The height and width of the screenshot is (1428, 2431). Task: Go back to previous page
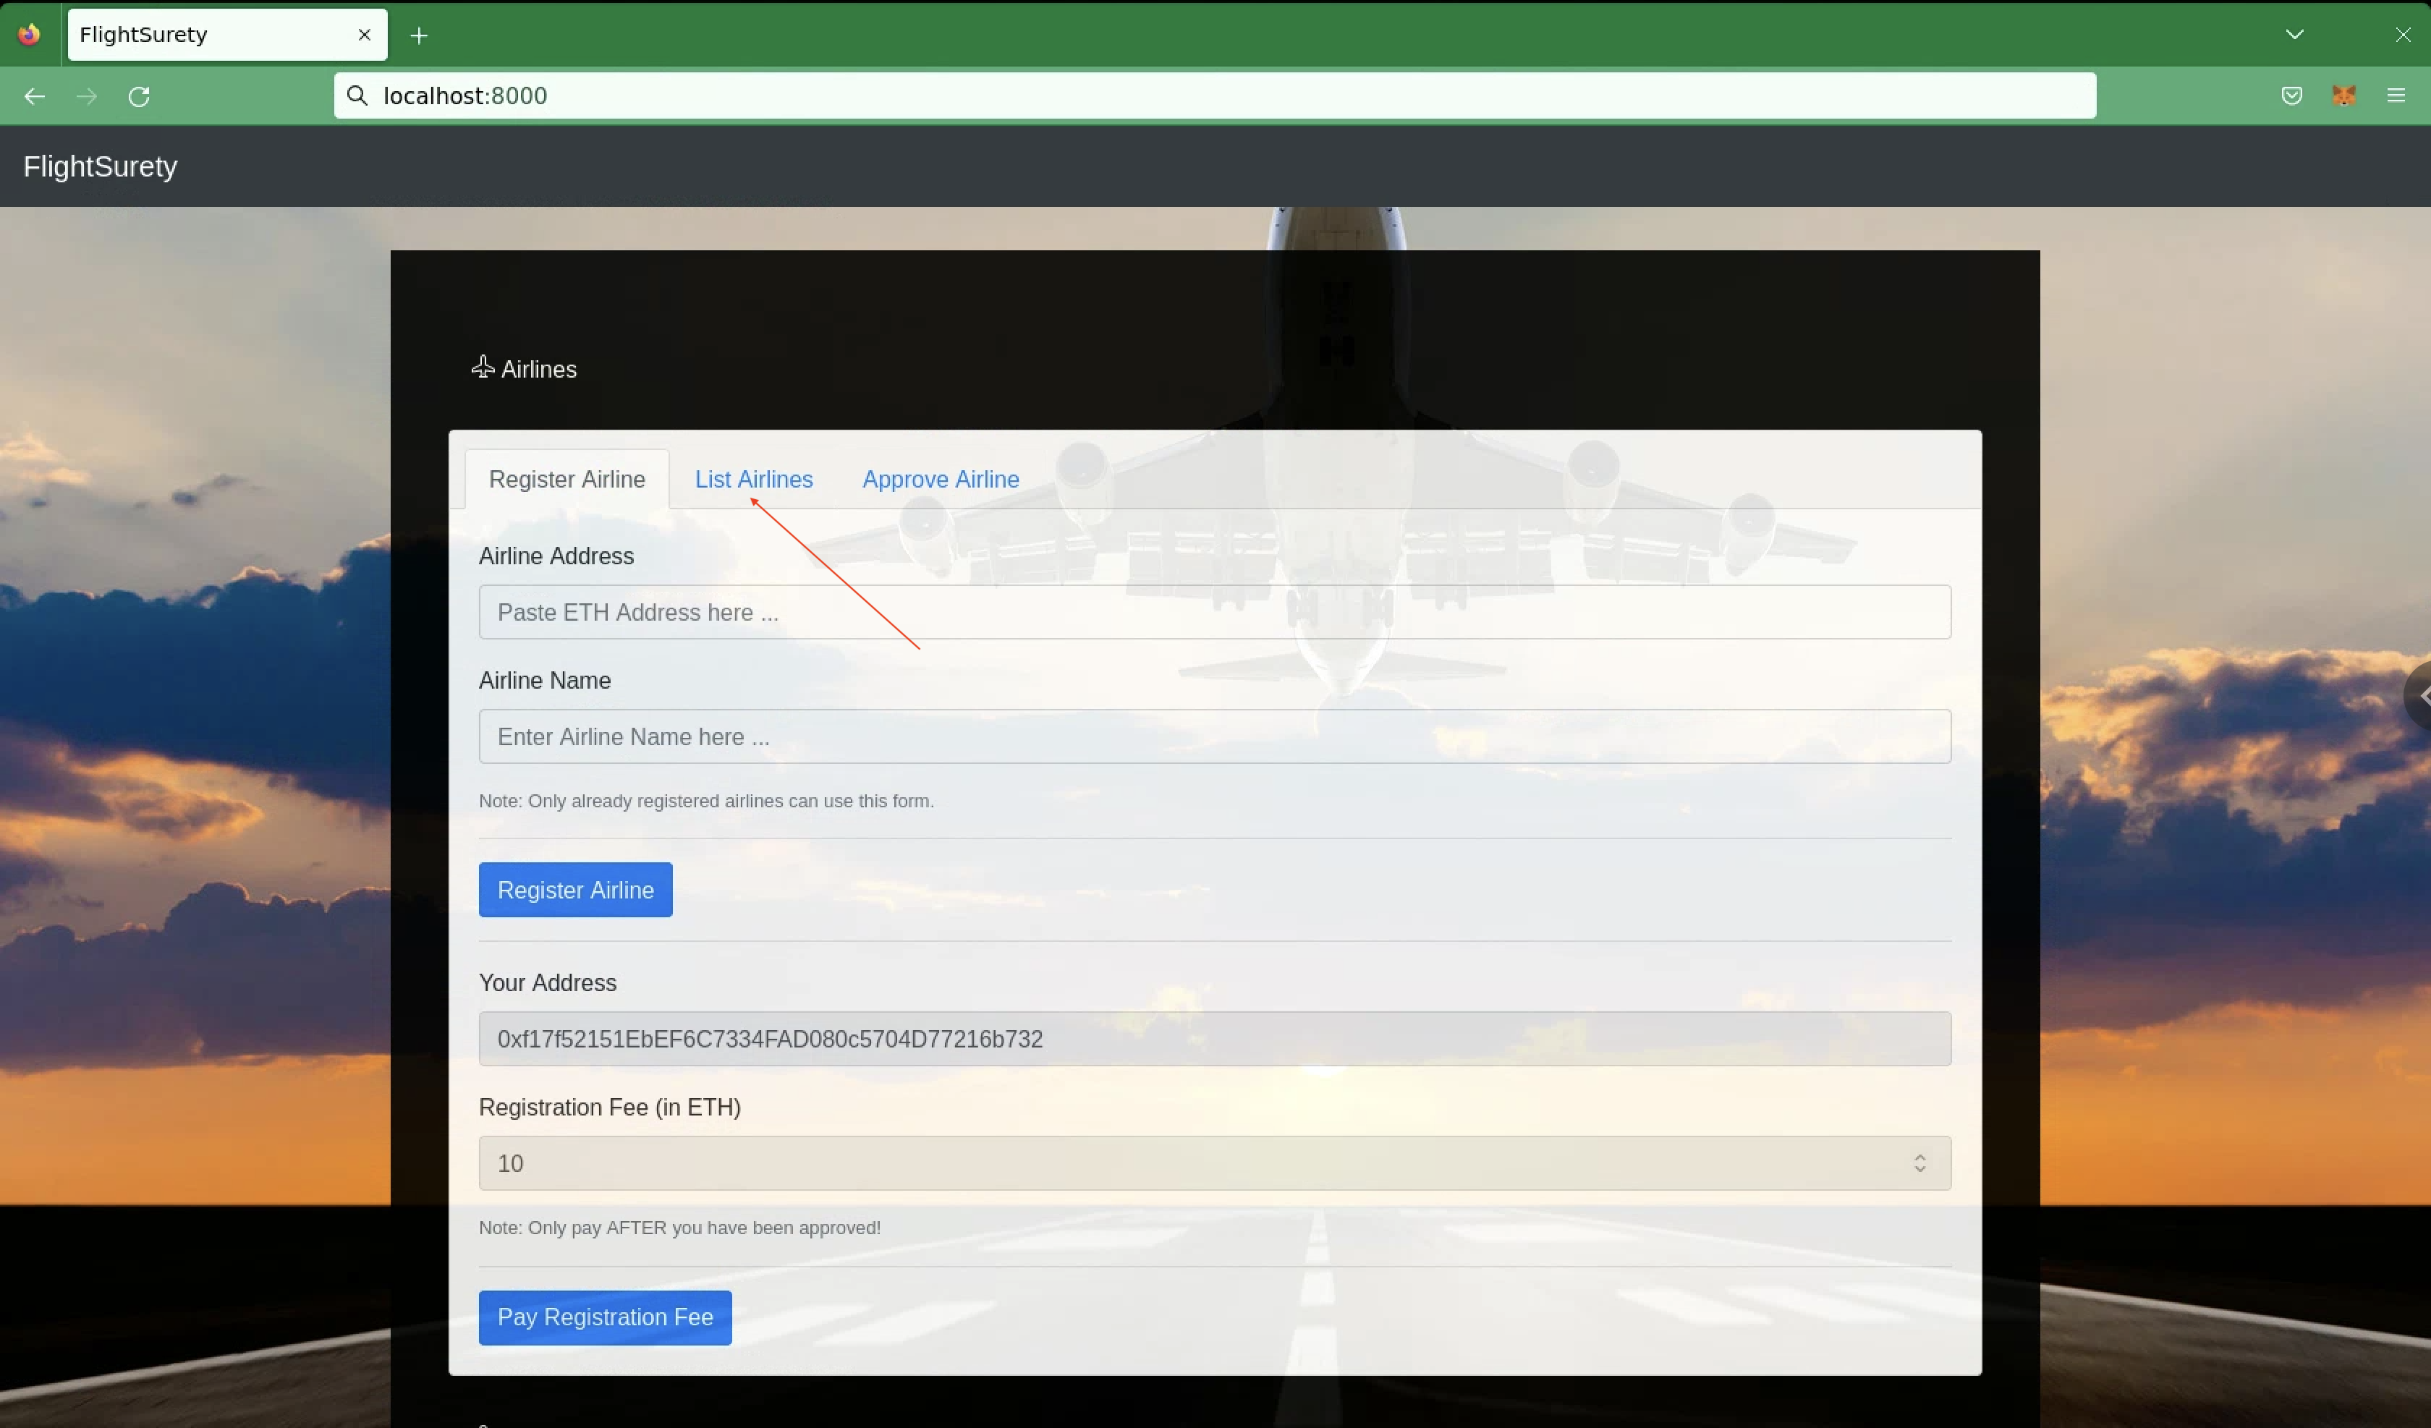(x=35, y=96)
